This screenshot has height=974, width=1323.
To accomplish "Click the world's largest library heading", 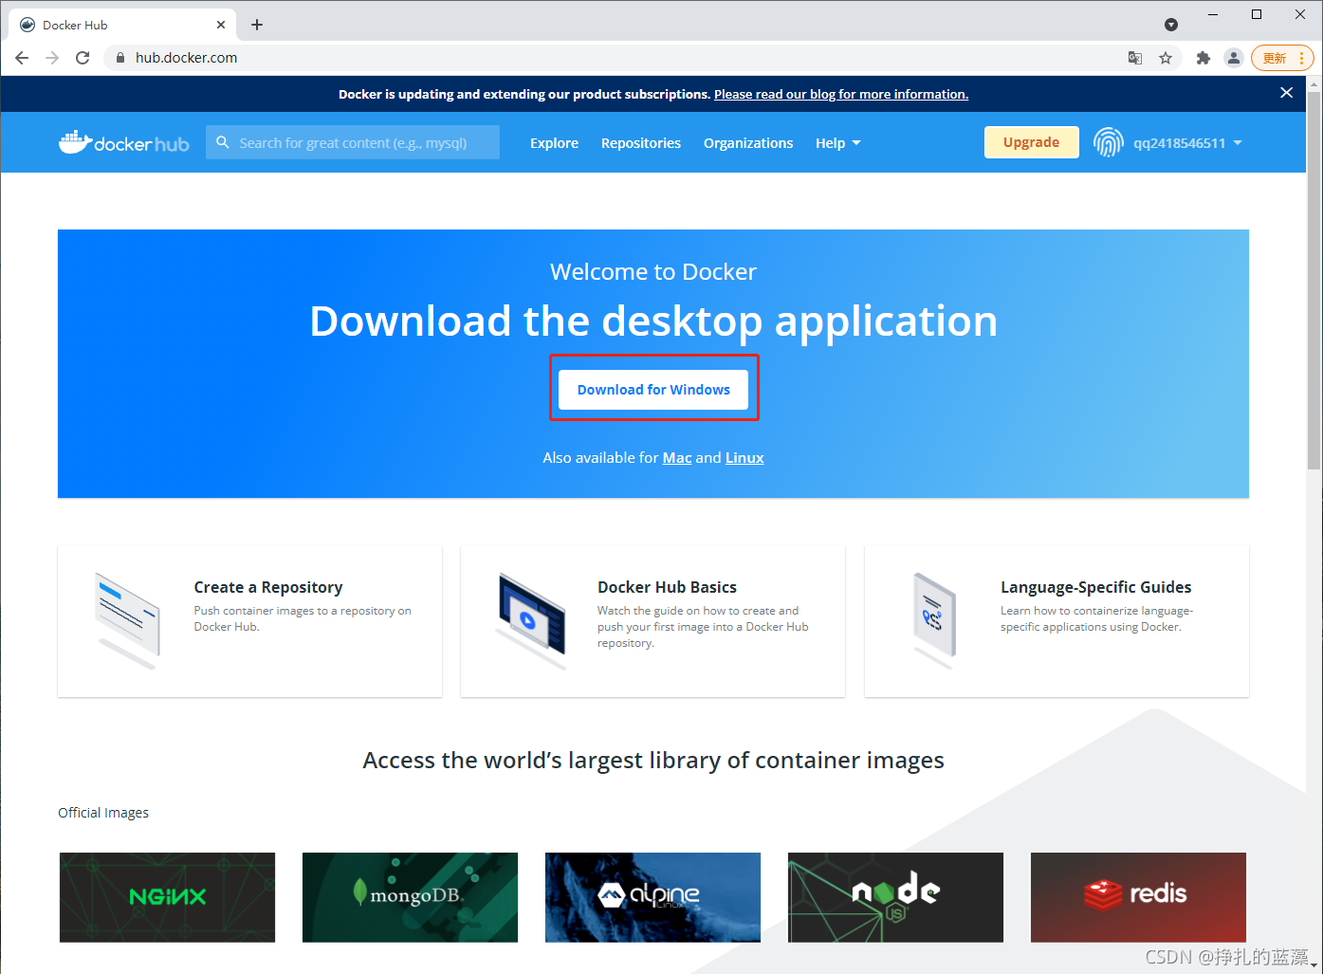I will point(653,761).
